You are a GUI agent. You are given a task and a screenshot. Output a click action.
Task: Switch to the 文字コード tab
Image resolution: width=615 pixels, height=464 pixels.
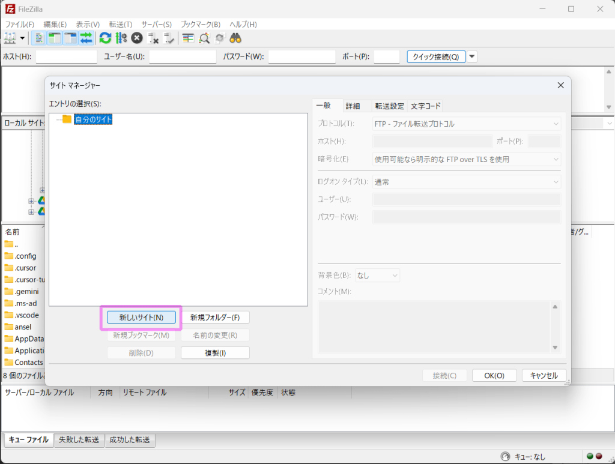point(425,106)
